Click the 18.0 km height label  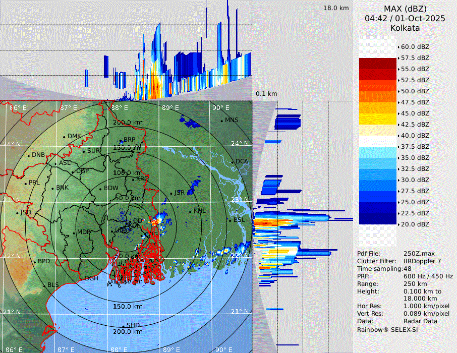coord(336,8)
